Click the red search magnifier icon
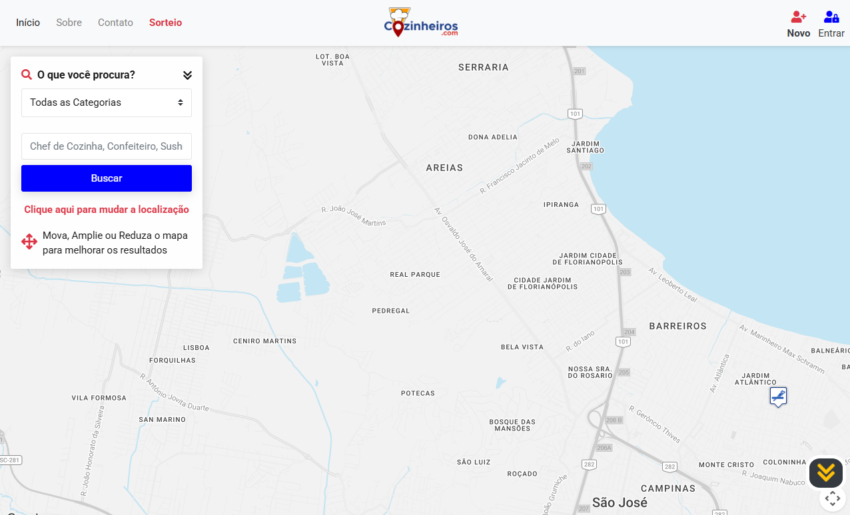 (27, 75)
